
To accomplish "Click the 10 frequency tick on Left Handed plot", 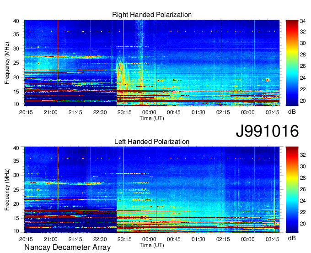I will (x=16, y=231).
